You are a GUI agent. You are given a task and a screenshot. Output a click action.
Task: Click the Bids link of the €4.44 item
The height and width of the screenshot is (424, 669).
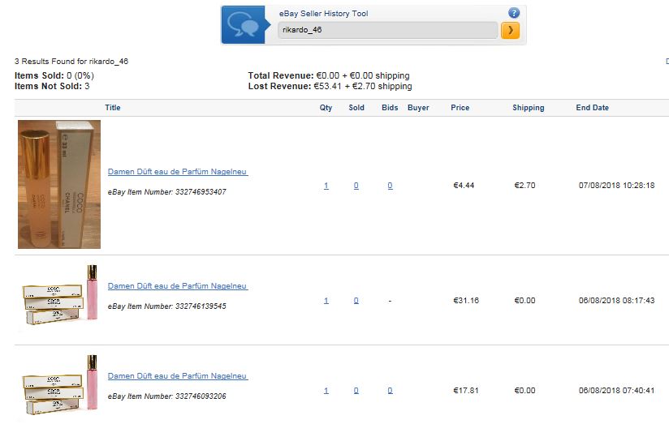point(390,186)
